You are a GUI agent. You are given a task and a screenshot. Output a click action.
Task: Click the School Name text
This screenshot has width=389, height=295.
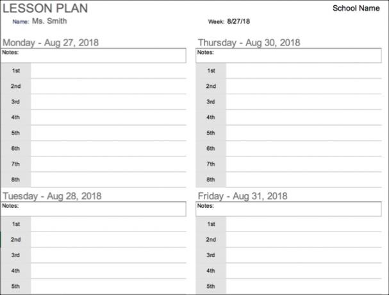point(356,8)
